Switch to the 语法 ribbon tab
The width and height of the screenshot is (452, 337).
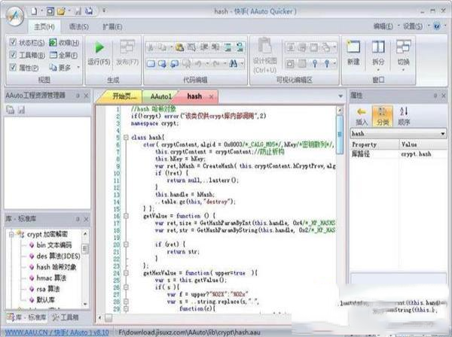point(78,26)
